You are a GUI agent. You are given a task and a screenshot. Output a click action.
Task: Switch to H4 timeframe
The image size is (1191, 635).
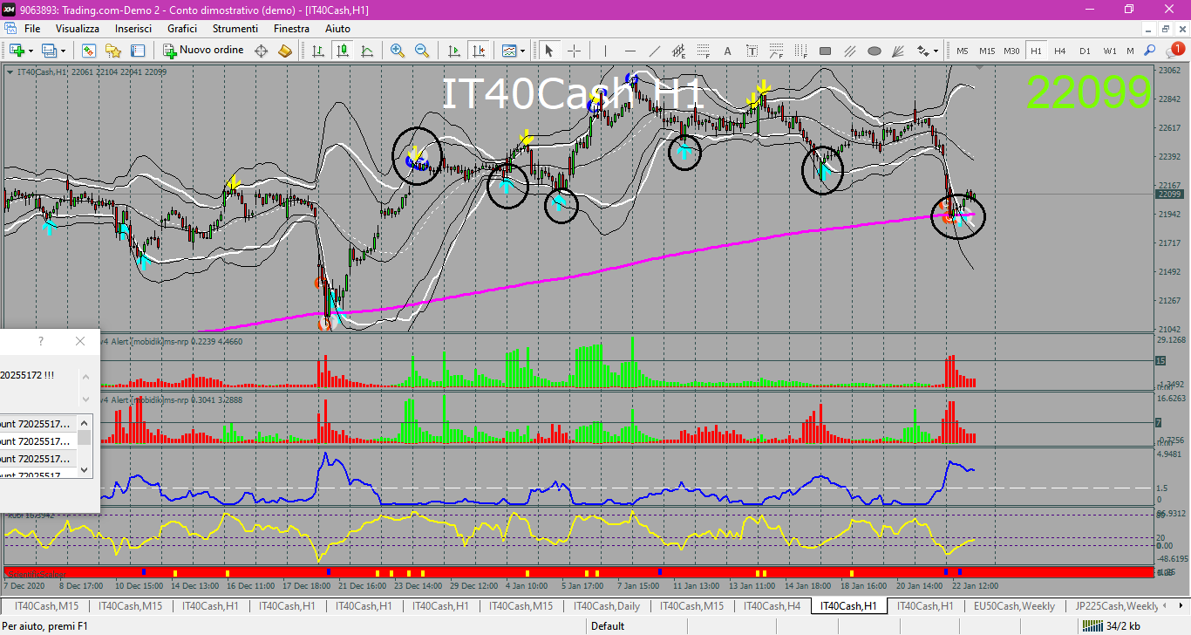1060,51
